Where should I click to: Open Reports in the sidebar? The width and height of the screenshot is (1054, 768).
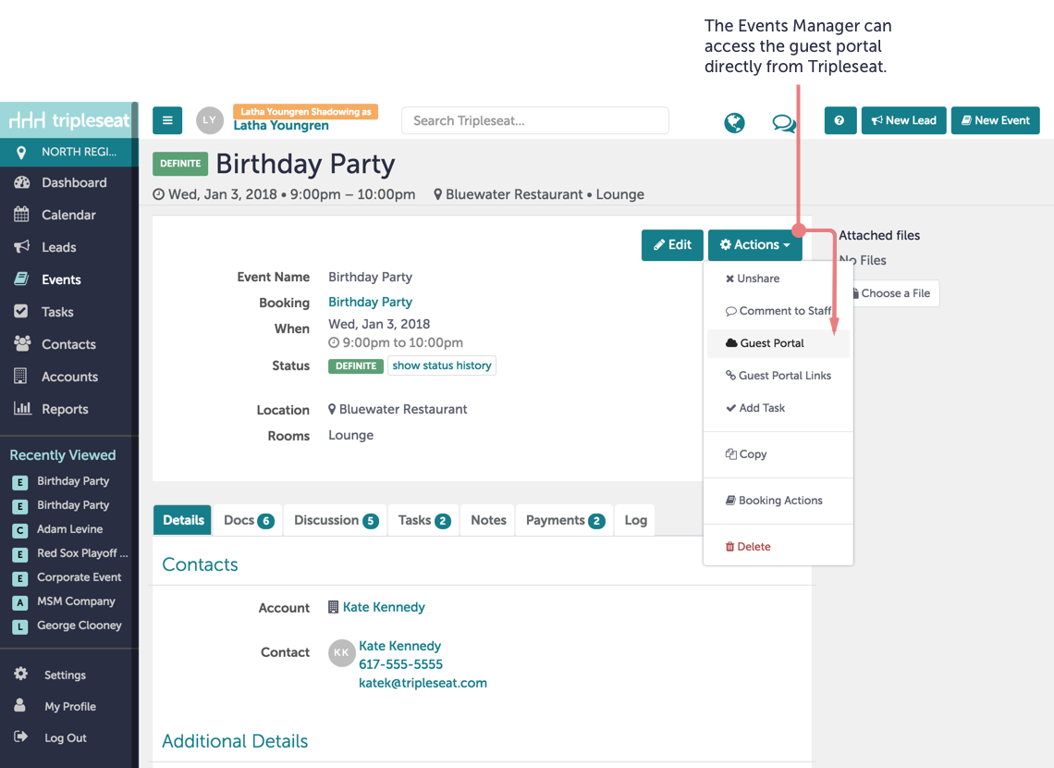64,409
